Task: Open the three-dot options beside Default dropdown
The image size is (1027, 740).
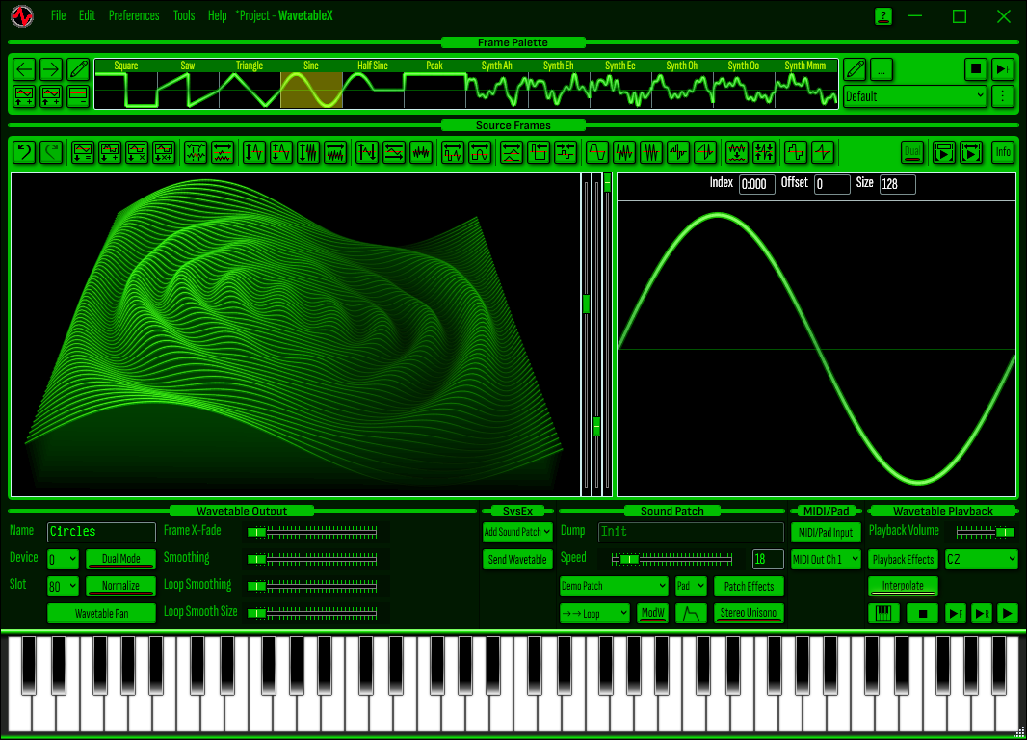Action: (x=1003, y=97)
